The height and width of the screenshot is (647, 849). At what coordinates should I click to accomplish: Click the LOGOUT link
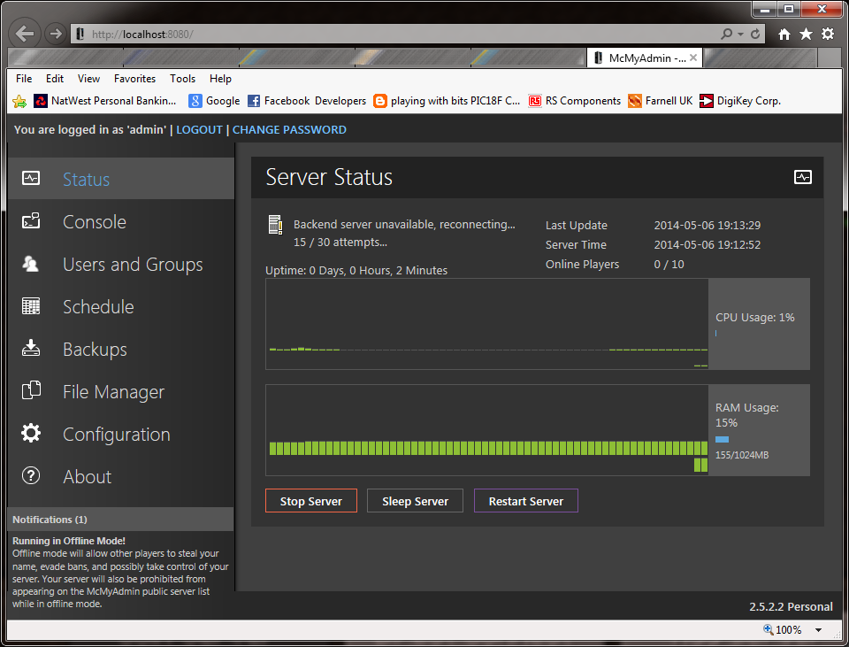[199, 129]
